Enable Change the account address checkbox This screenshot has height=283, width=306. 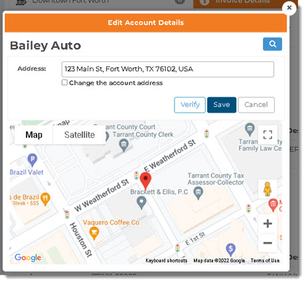pos(64,82)
